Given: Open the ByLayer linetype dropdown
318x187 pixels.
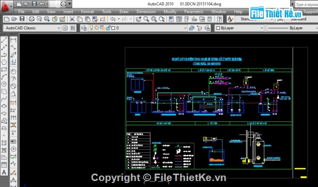Looking at the screenshot, I should point(292,28).
